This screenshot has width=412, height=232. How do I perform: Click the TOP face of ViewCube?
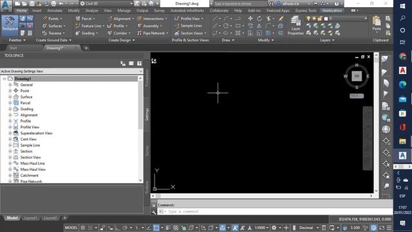pyautogui.click(x=357, y=76)
